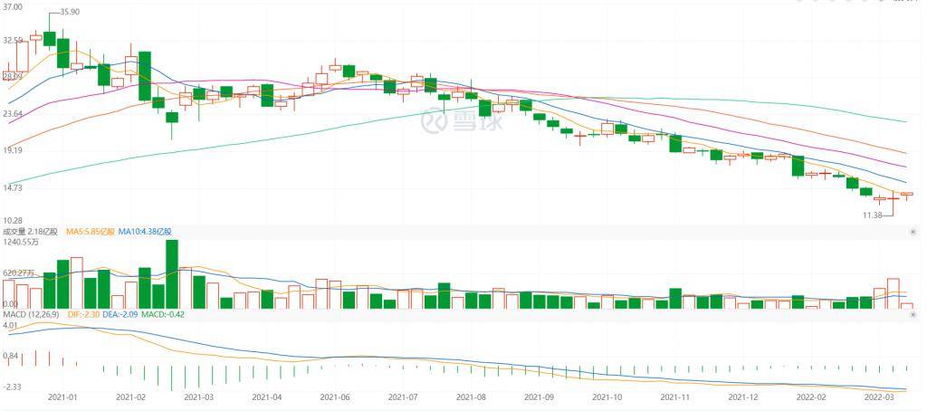
Task: Click the 11.38 low price marker
Action: [x=872, y=215]
